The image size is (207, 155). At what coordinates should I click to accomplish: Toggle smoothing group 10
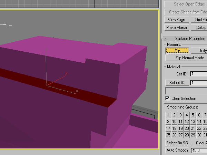[174, 122]
